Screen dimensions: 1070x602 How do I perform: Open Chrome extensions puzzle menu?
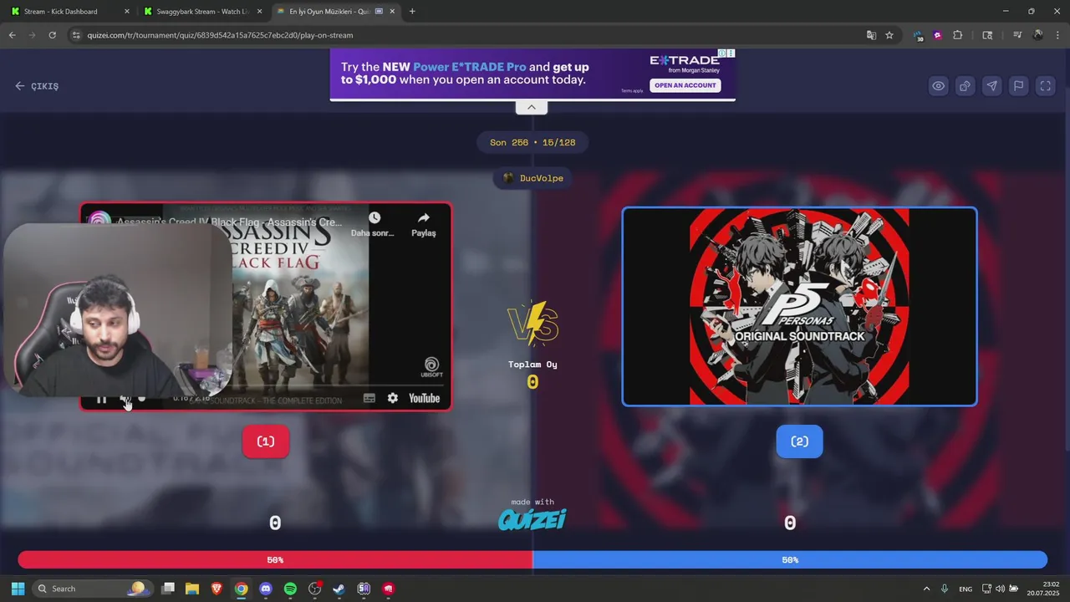click(958, 35)
